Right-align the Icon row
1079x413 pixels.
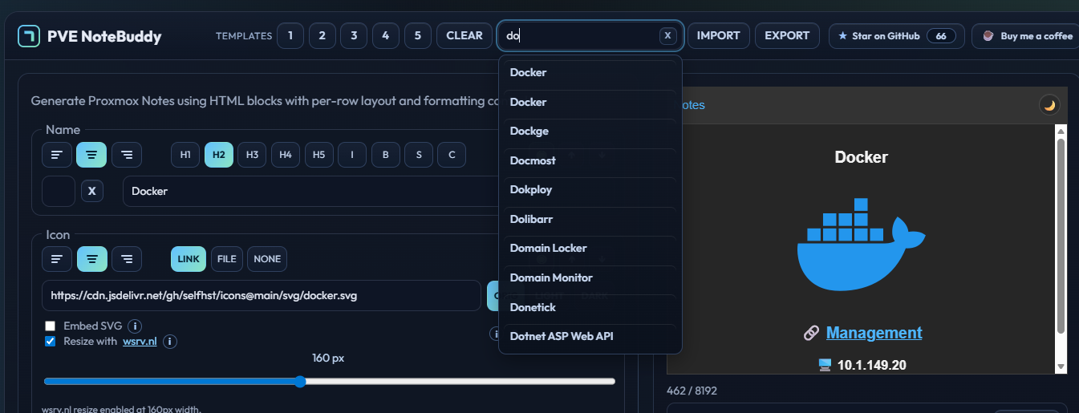(127, 258)
